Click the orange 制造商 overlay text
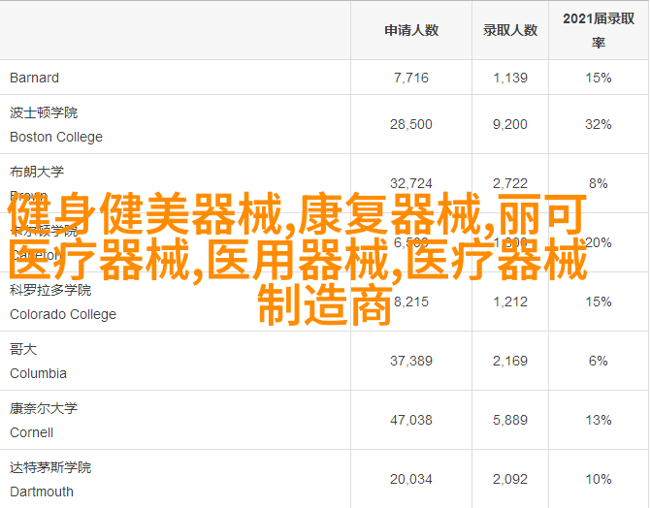Screen dimensions: 650x508 pos(325,304)
